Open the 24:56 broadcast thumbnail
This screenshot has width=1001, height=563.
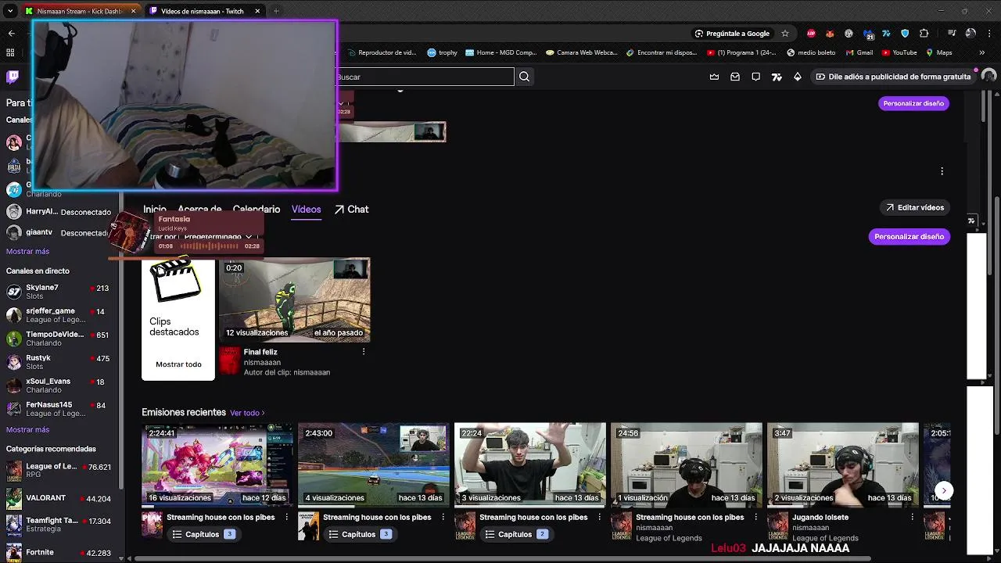687,465
